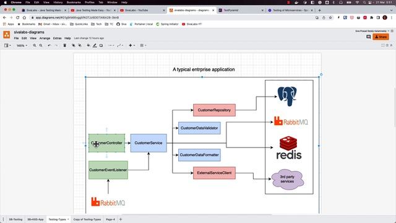
Task: Switch to SivaLabs - YouTube browser tab
Action: point(142,10)
